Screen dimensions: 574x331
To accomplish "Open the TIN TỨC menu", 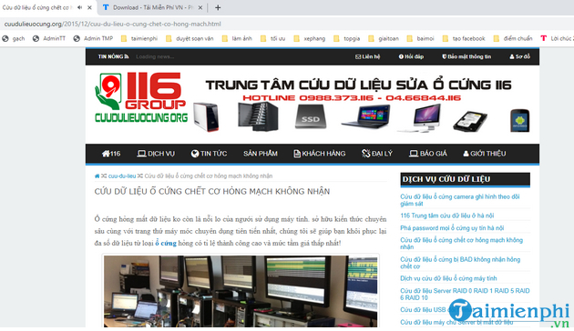I will (x=209, y=154).
